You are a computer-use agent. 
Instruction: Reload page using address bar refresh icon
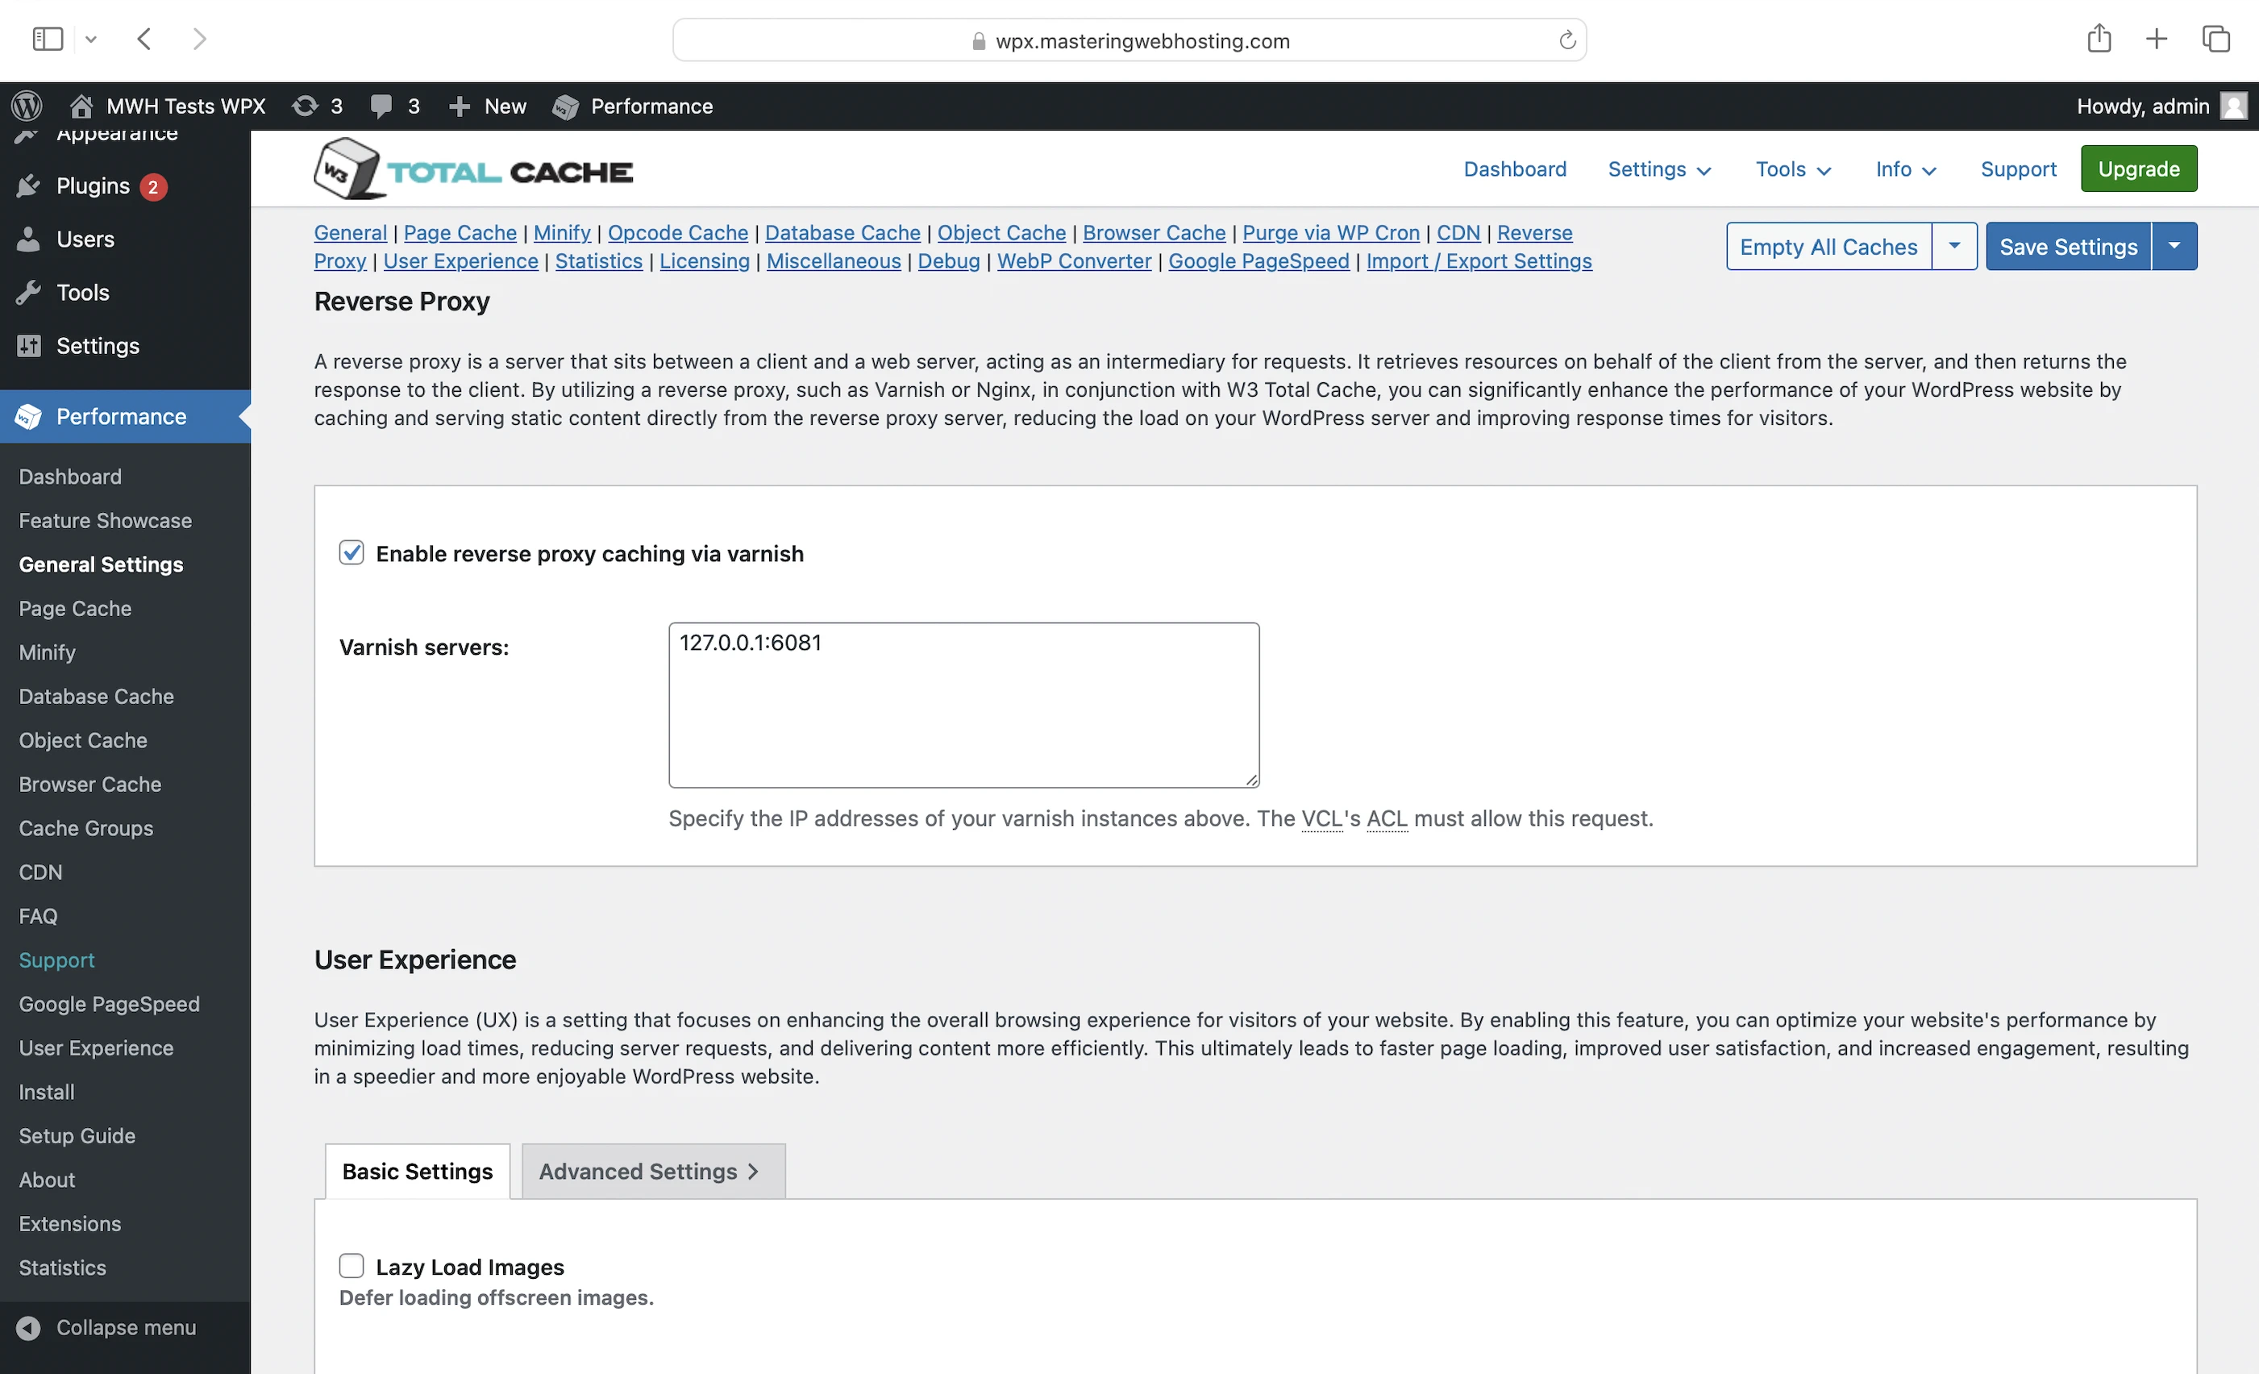click(x=1566, y=40)
